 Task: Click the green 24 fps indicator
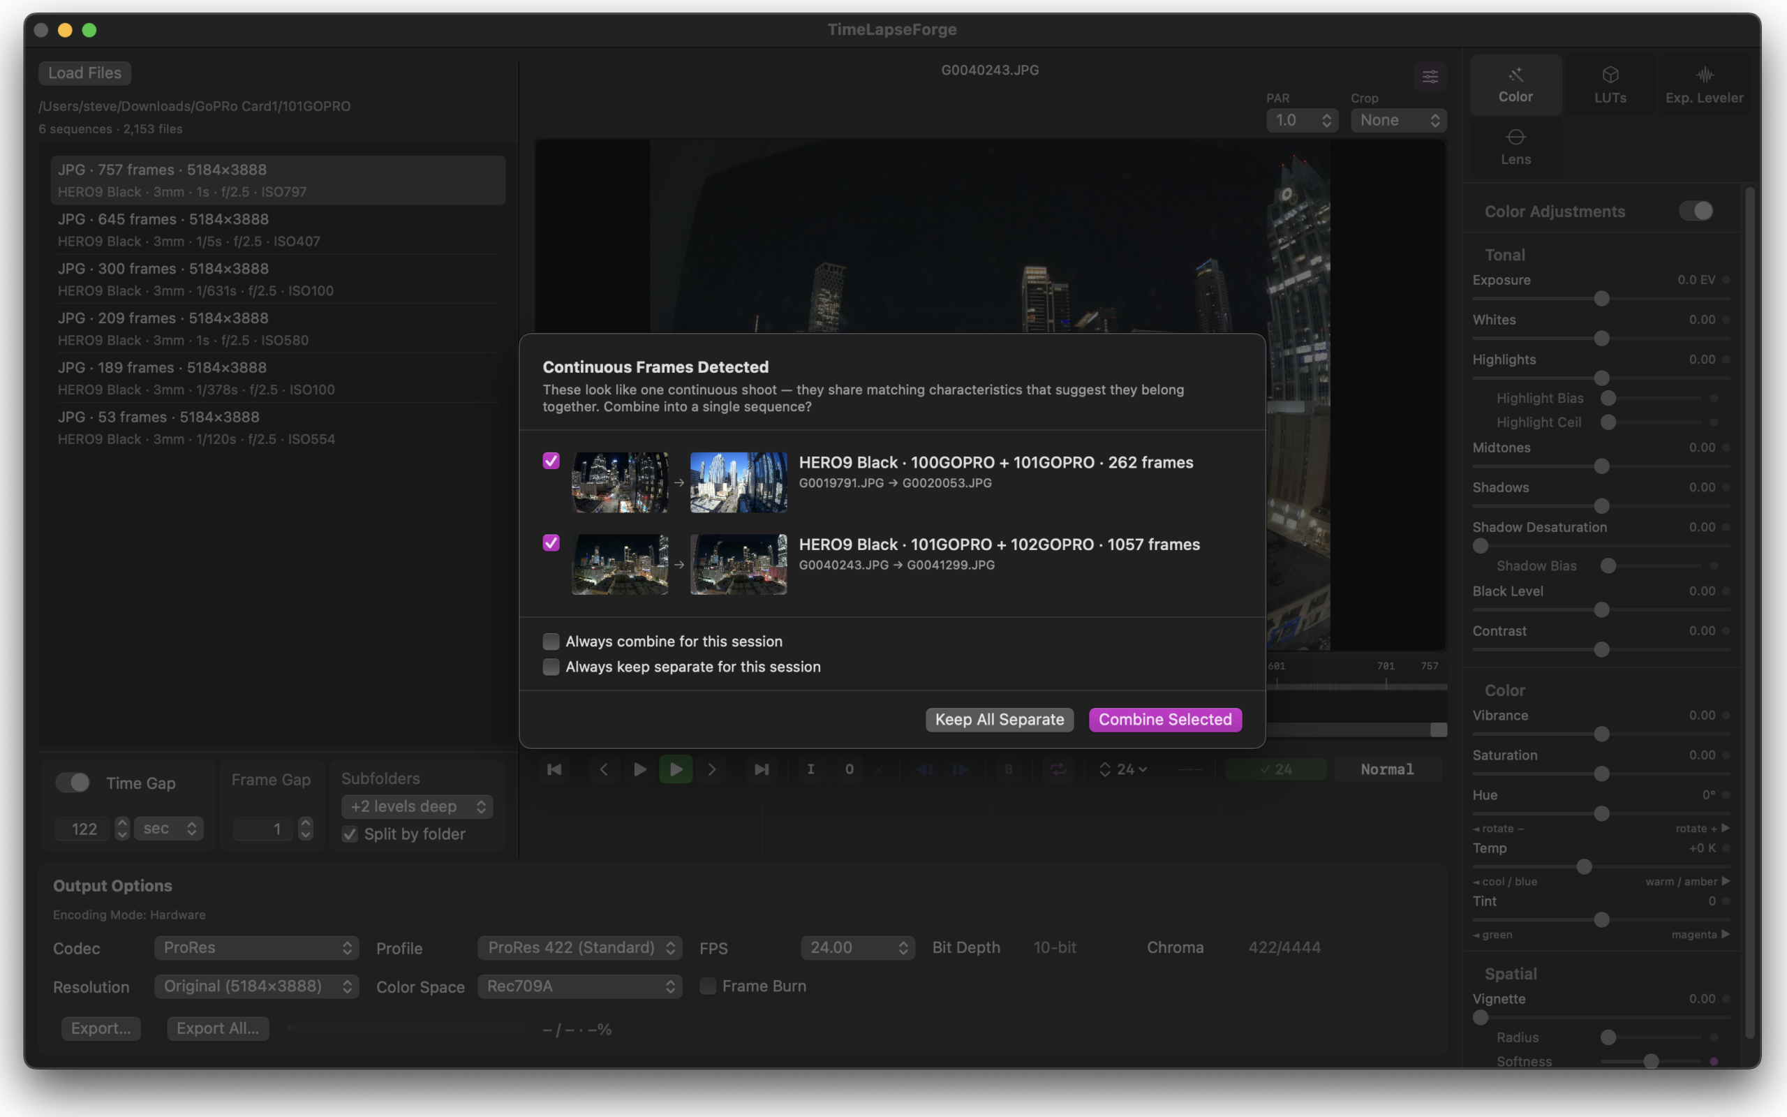click(x=1275, y=769)
